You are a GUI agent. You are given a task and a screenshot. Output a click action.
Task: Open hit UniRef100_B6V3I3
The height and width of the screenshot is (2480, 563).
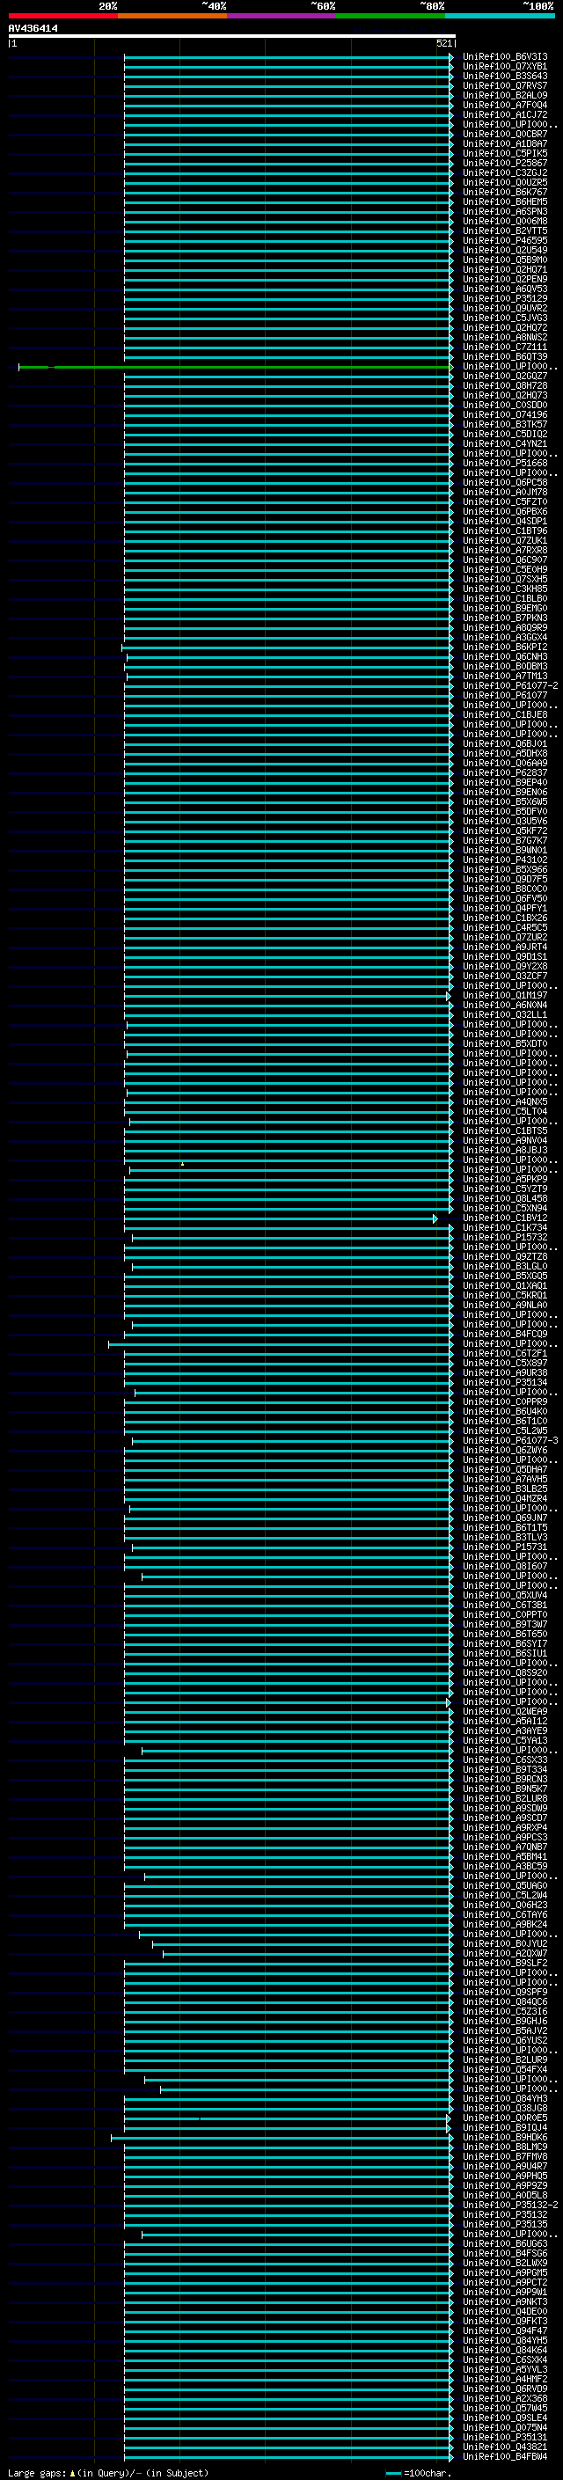pos(505,57)
